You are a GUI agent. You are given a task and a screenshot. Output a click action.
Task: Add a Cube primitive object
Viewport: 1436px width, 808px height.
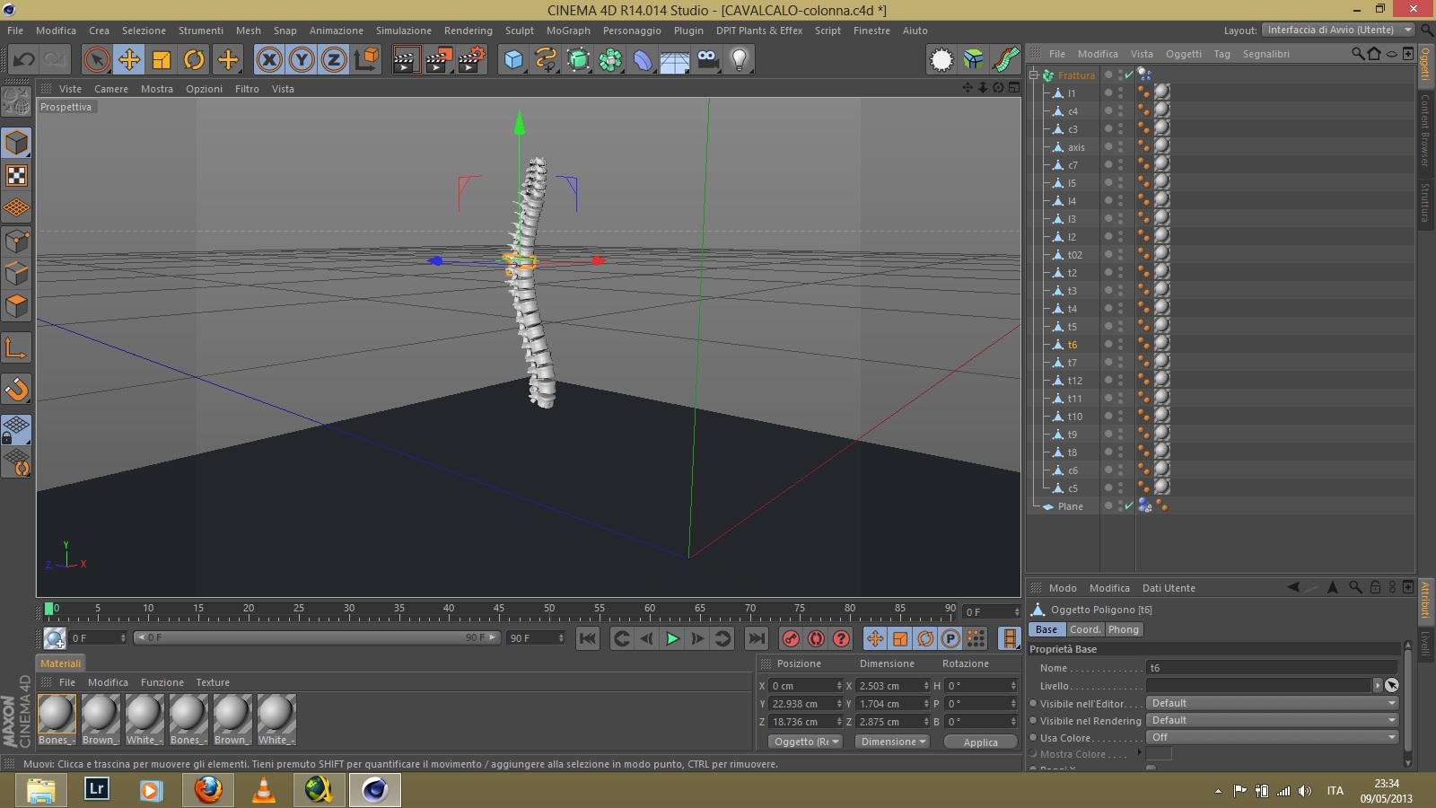click(513, 60)
